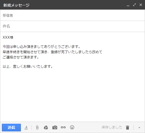The image size is (145, 133).
Task: Click the 受信者 recipients field
Action: (x=72, y=15)
